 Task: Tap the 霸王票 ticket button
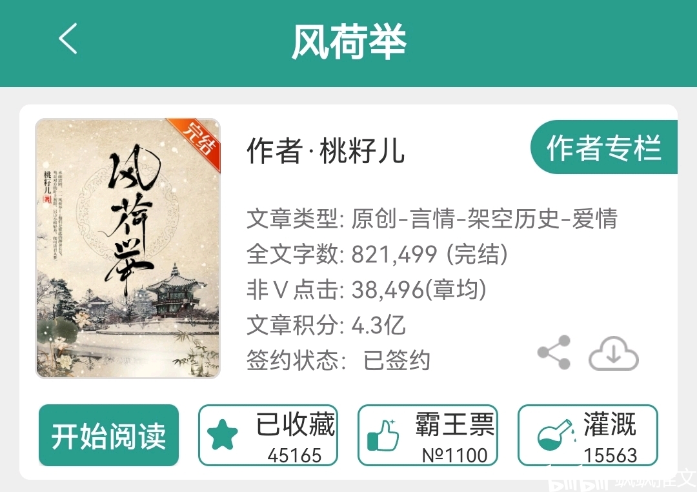tap(428, 435)
